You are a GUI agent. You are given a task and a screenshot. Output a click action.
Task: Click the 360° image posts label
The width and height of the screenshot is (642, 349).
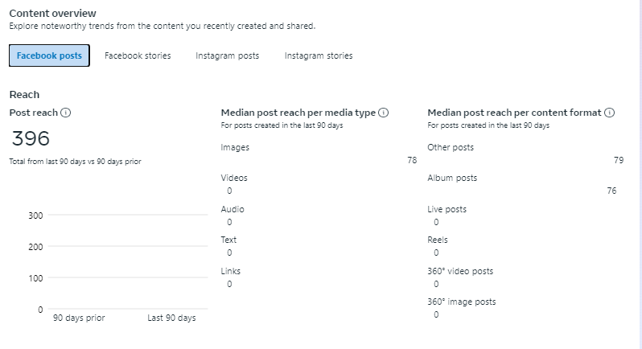[461, 302]
